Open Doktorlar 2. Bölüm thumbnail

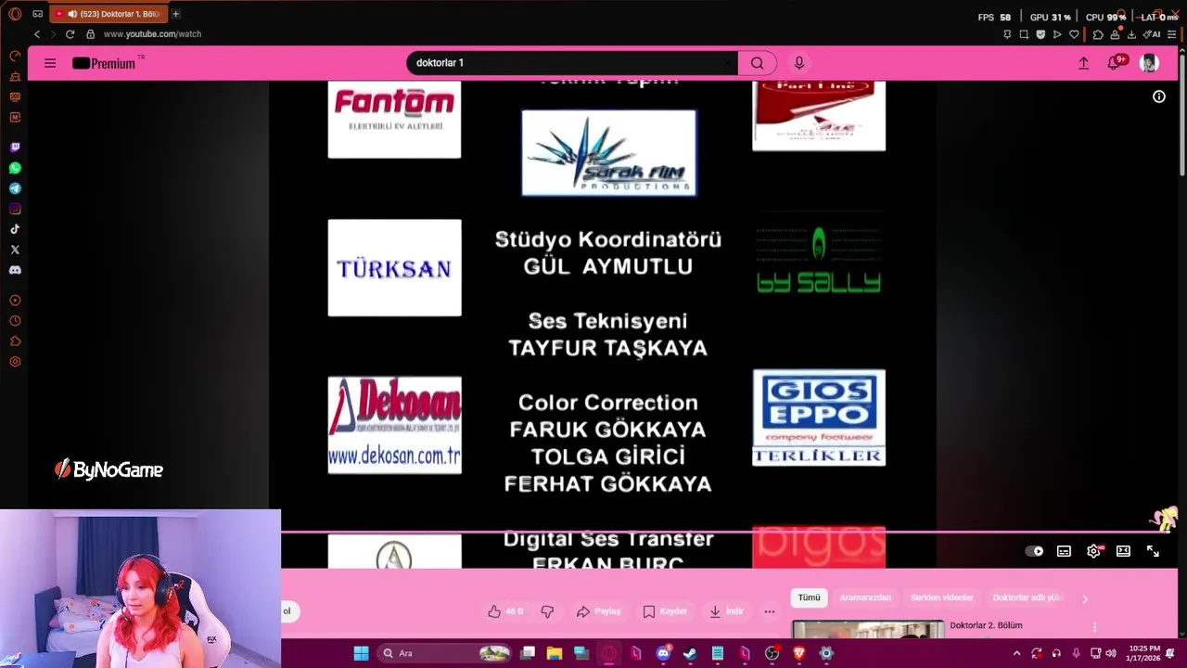(x=868, y=630)
